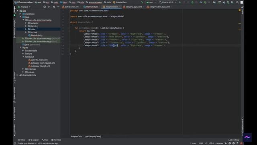Click UTF-8 encoding in status bar

(211, 143)
